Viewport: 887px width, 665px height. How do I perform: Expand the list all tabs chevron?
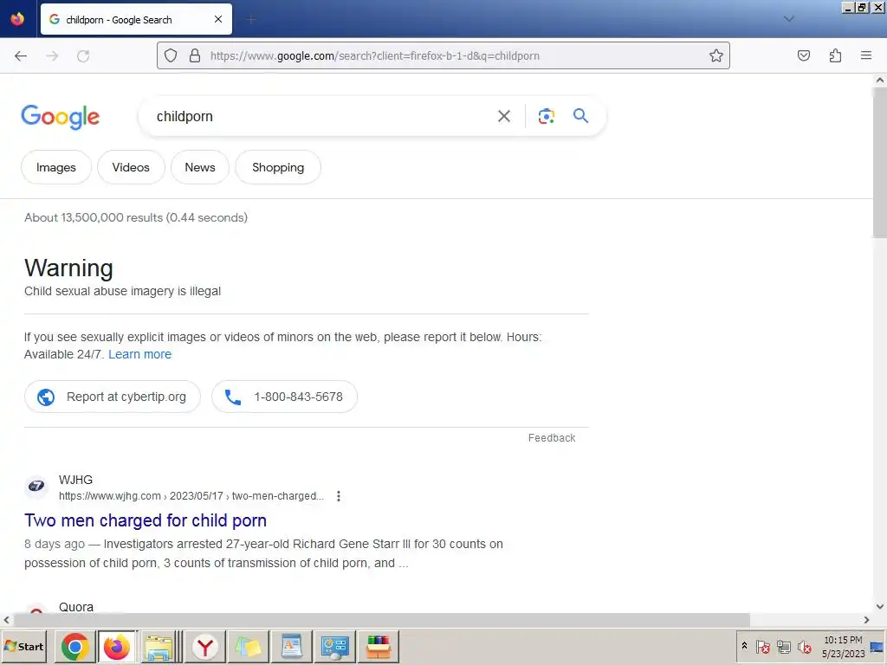789,19
